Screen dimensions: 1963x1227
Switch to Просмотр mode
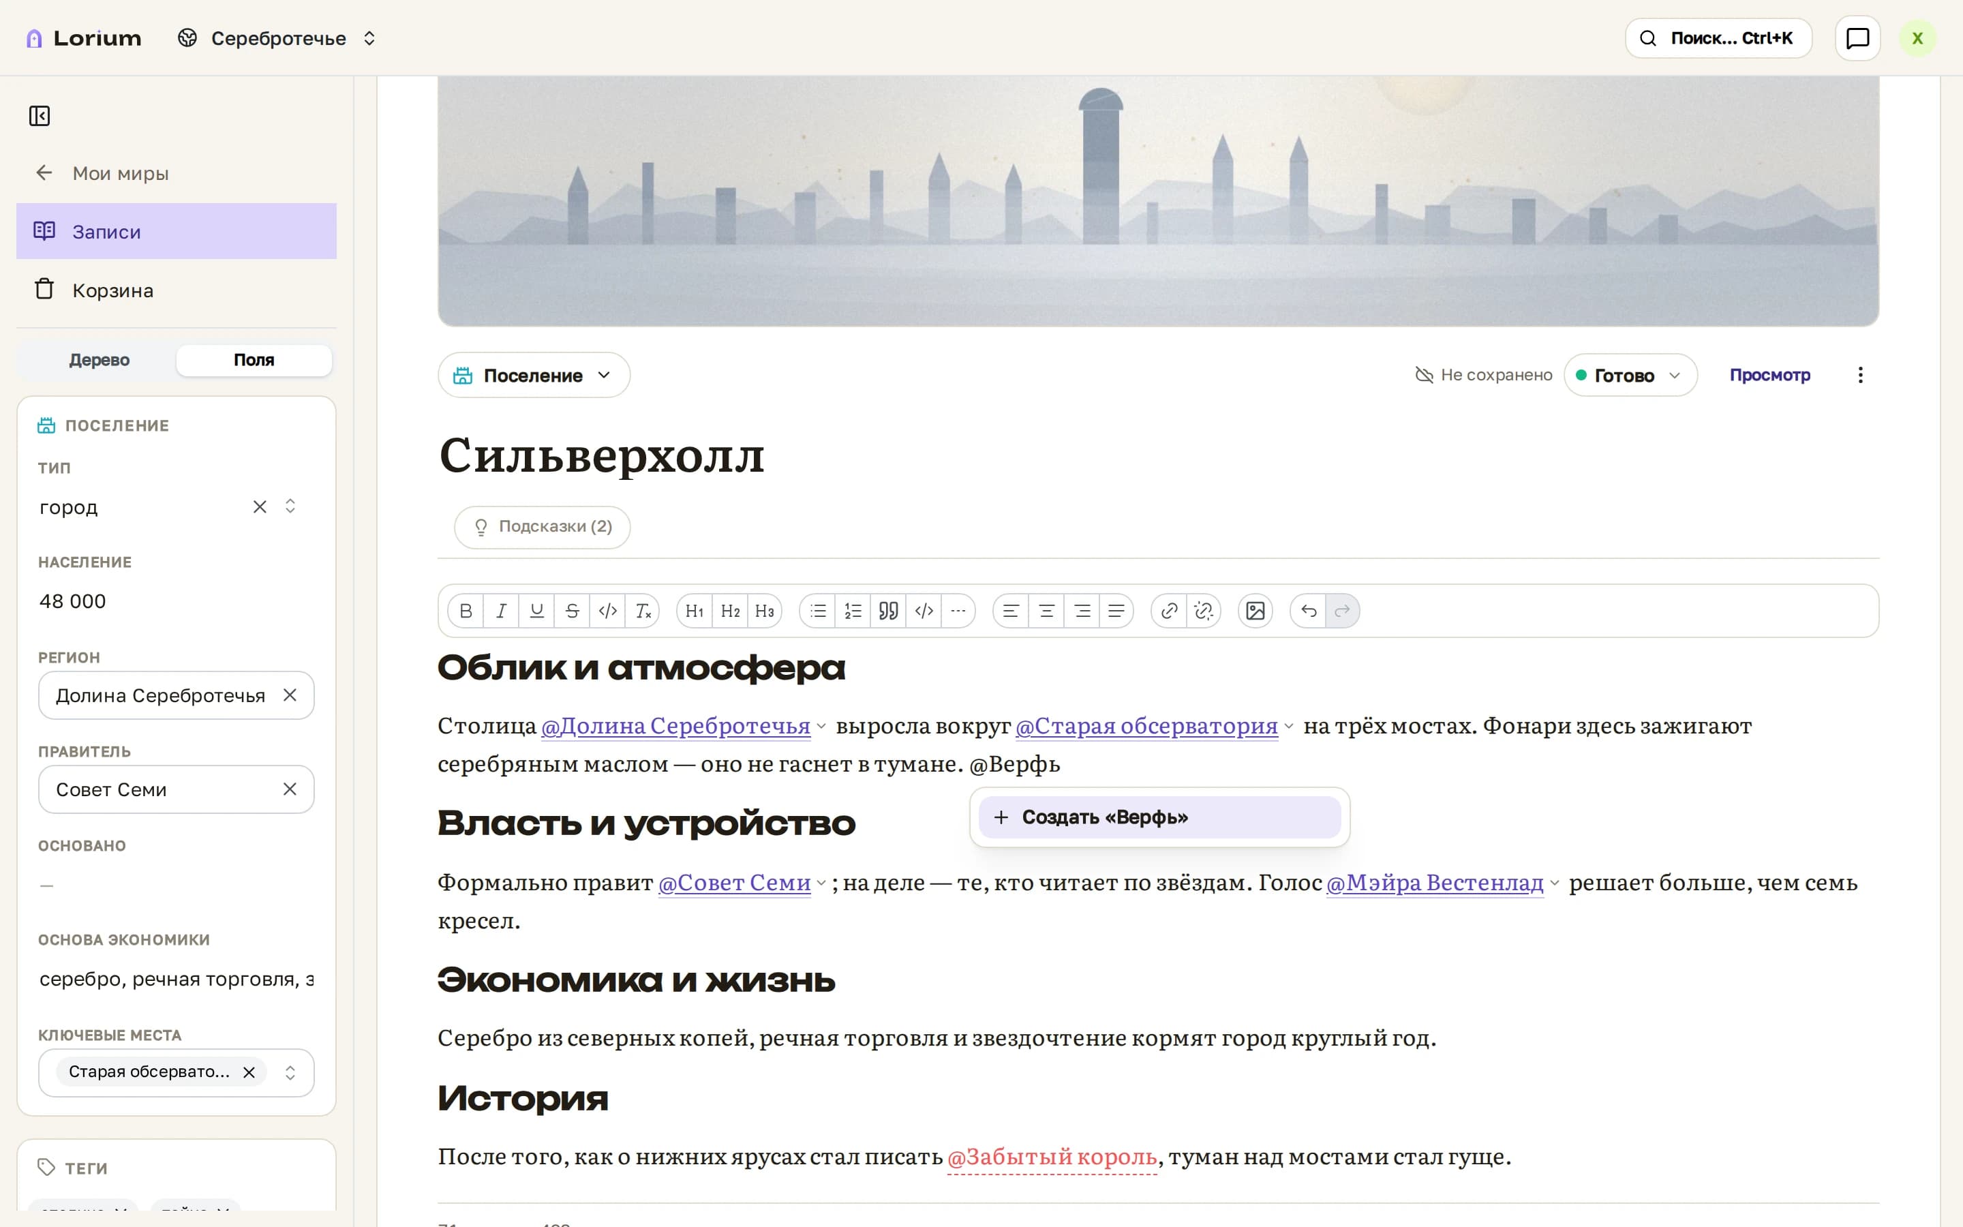(1770, 375)
